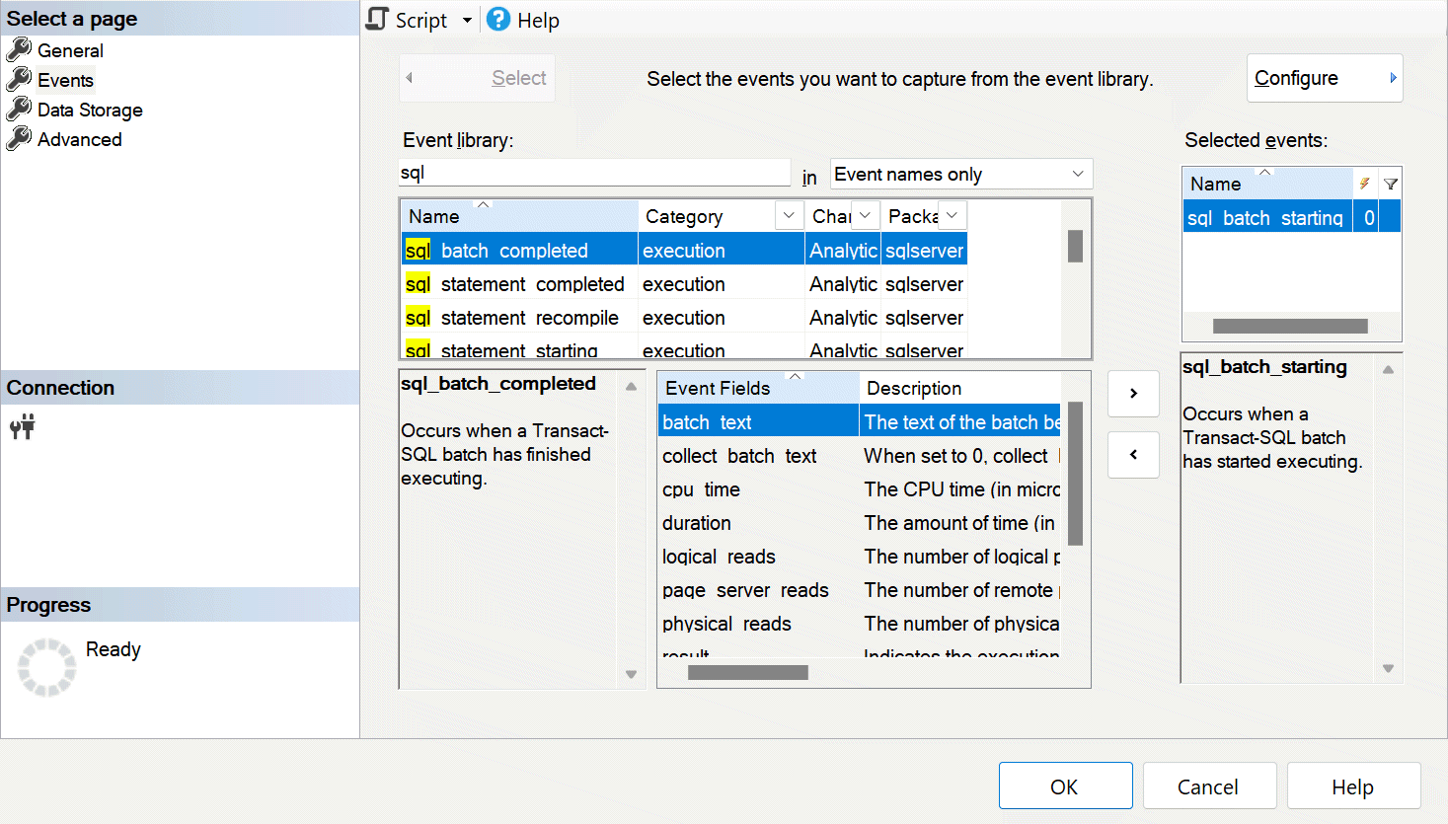Click the General page wrench icon
Screen dimensions: 1448x824
click(x=20, y=50)
